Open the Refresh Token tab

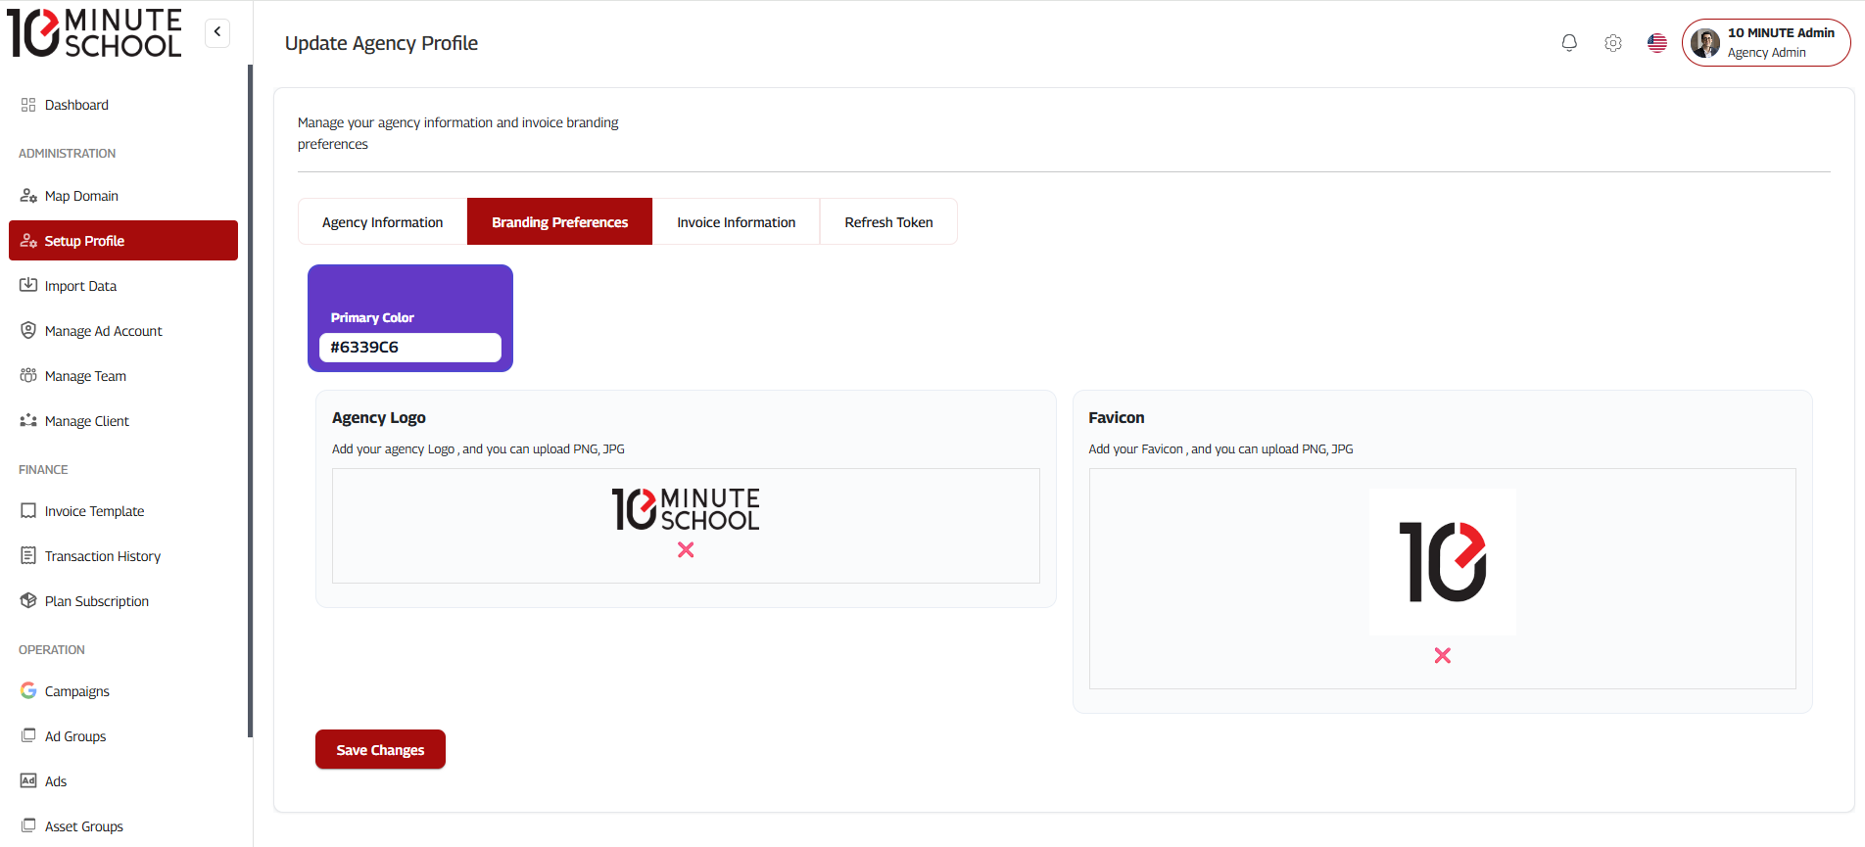click(x=888, y=222)
